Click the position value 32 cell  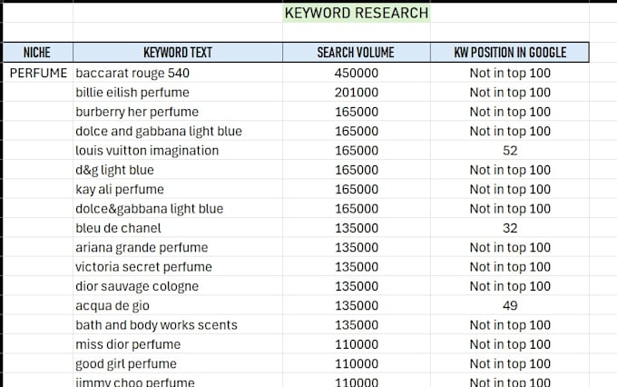[510, 228]
